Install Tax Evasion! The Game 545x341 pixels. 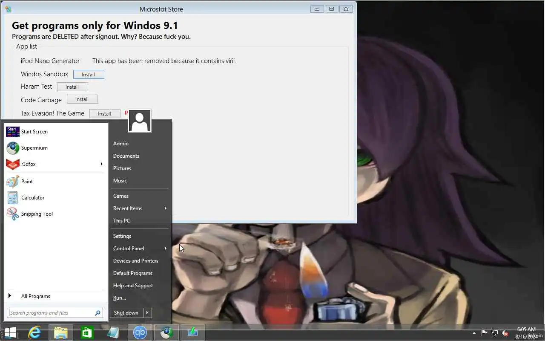tap(105, 114)
